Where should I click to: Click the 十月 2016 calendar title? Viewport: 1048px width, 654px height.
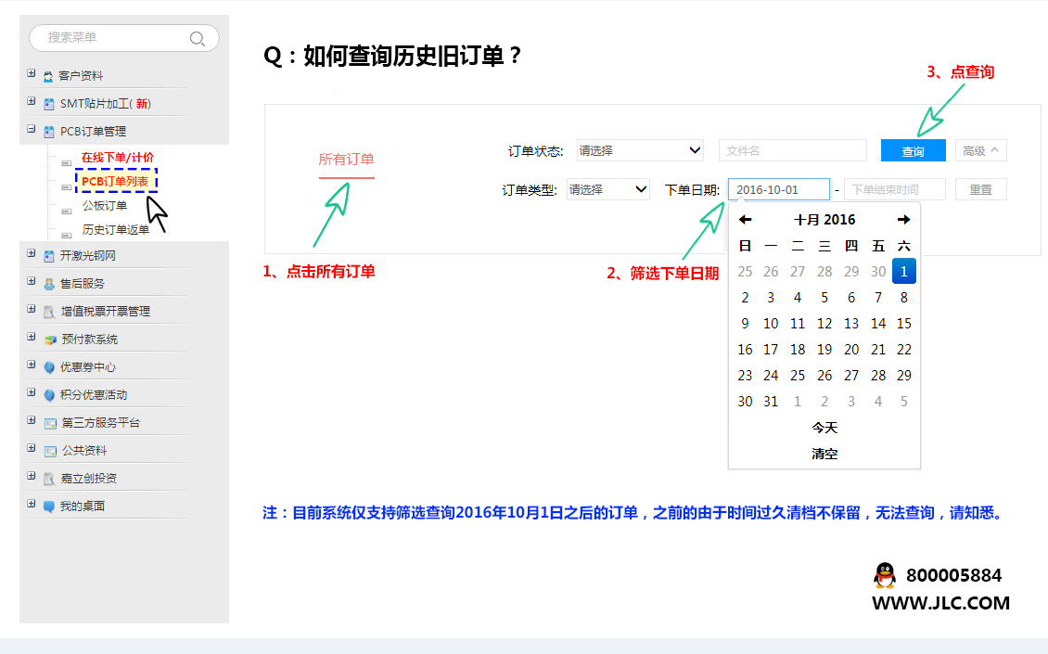coord(824,219)
